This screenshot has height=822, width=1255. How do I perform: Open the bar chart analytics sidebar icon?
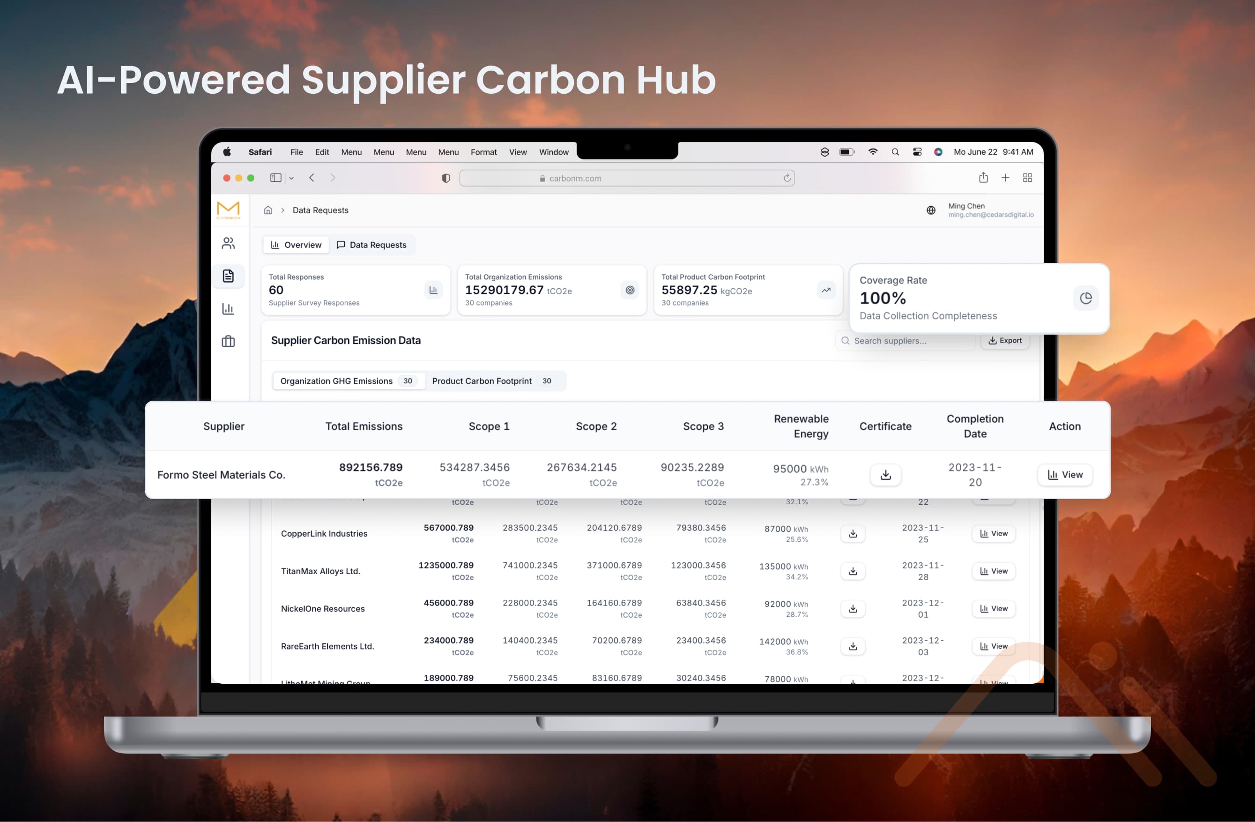tap(228, 309)
